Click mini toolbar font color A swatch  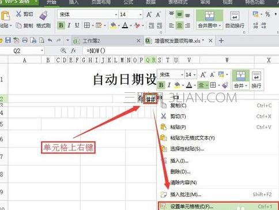pyautogui.click(x=189, y=85)
